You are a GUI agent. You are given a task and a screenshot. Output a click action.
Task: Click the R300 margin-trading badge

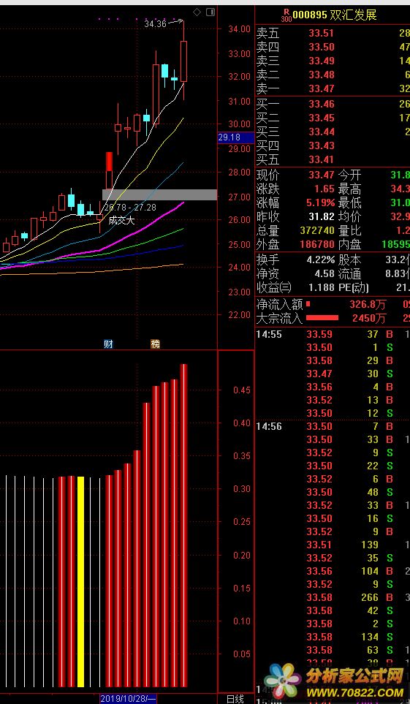pyautogui.click(x=286, y=15)
